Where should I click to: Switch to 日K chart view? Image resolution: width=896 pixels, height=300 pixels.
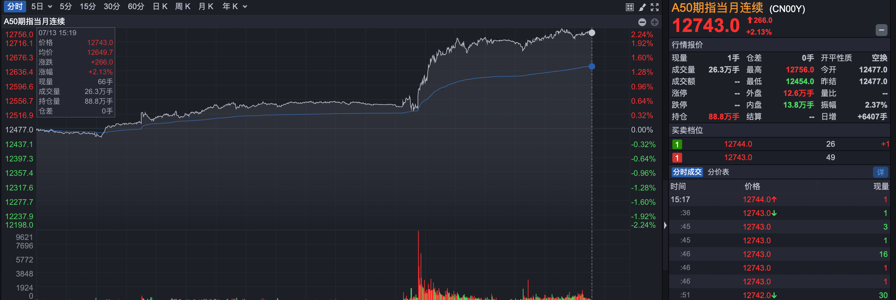(x=160, y=7)
